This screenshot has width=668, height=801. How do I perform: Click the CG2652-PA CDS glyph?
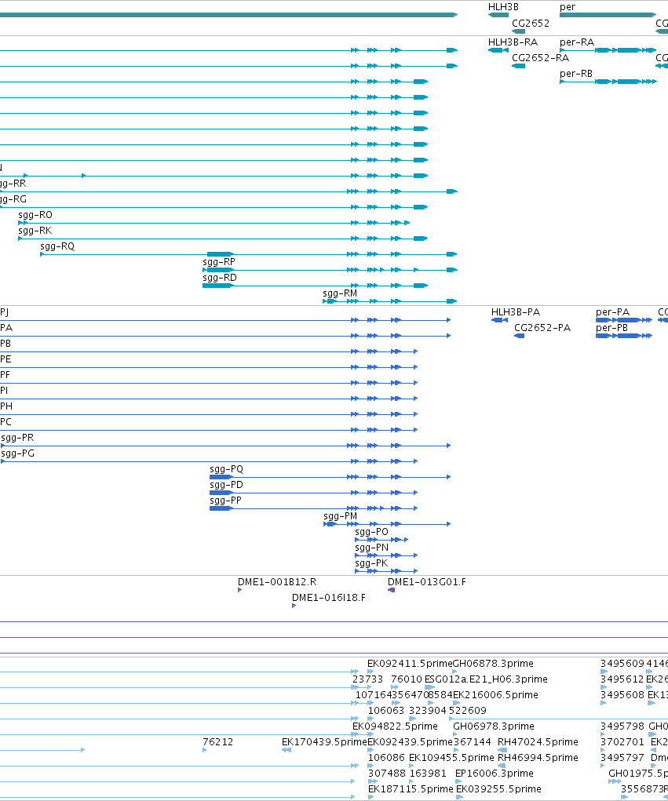520,336
